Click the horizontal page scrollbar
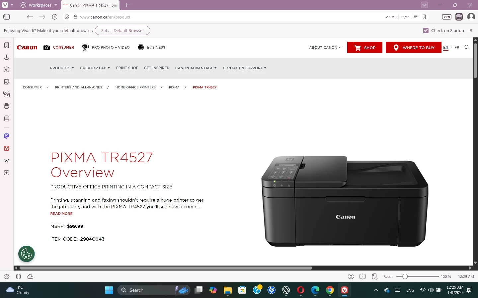Image resolution: width=478 pixels, height=298 pixels. (166, 268)
